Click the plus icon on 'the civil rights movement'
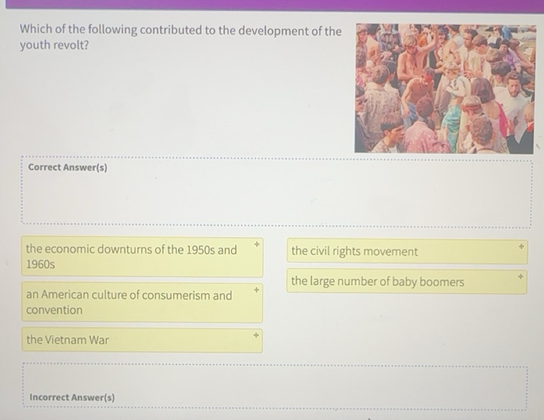This screenshot has height=420, width=544. (520, 246)
